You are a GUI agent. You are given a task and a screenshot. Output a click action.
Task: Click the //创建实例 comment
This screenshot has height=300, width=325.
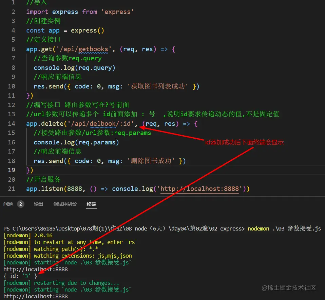click(x=43, y=21)
